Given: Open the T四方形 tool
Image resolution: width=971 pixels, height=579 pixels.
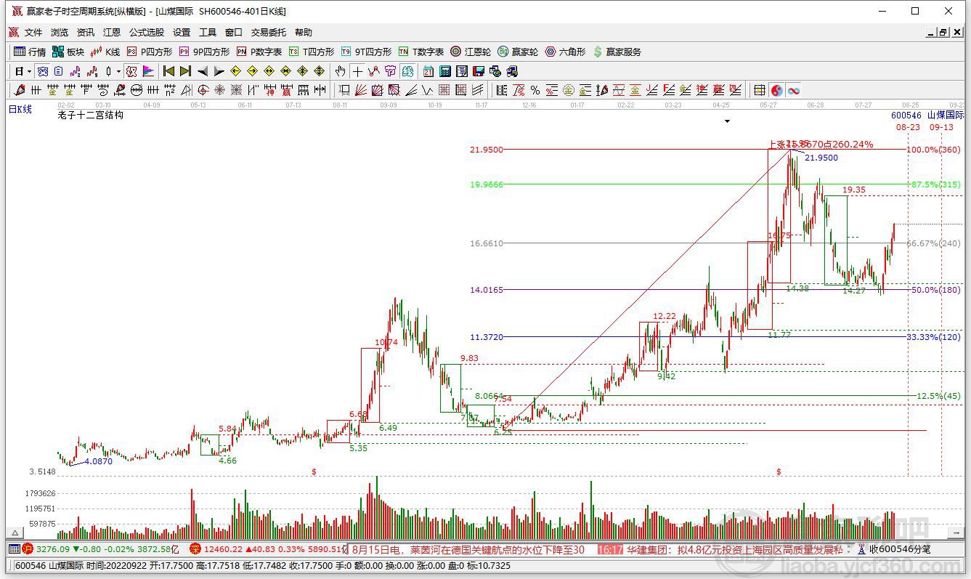Looking at the screenshot, I should pos(312,52).
